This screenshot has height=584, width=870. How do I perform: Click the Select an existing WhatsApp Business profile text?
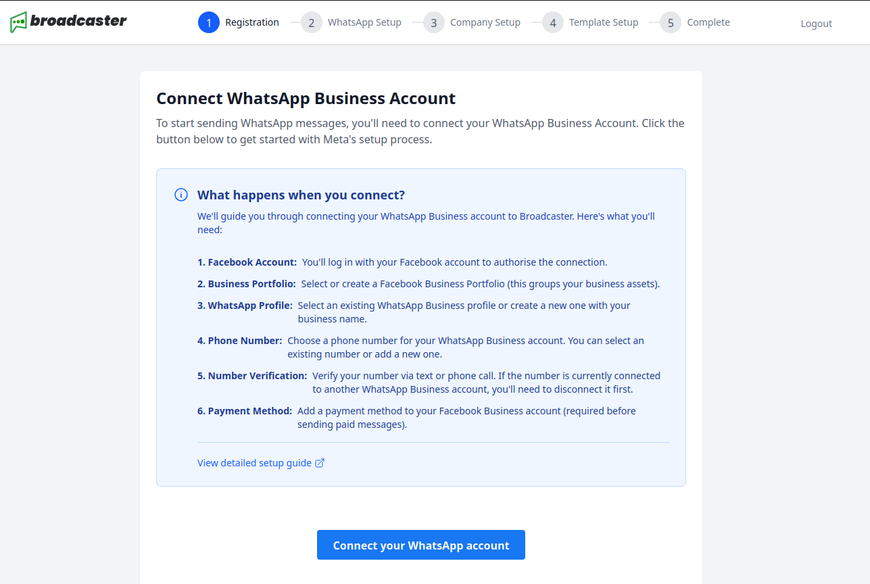(464, 312)
